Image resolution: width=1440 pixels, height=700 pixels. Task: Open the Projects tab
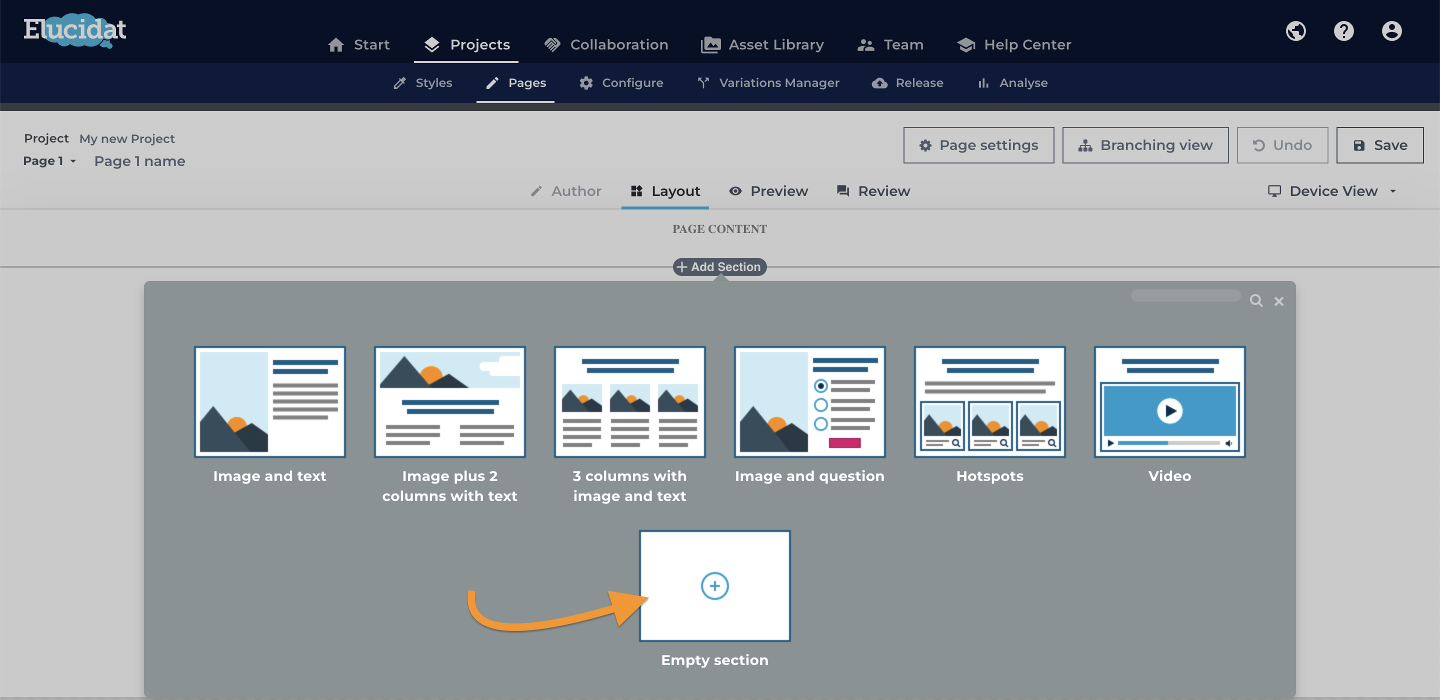(466, 44)
